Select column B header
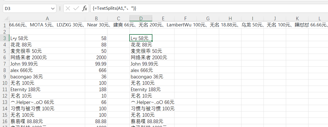The height and width of the screenshot is (127, 328). pos(96,19)
